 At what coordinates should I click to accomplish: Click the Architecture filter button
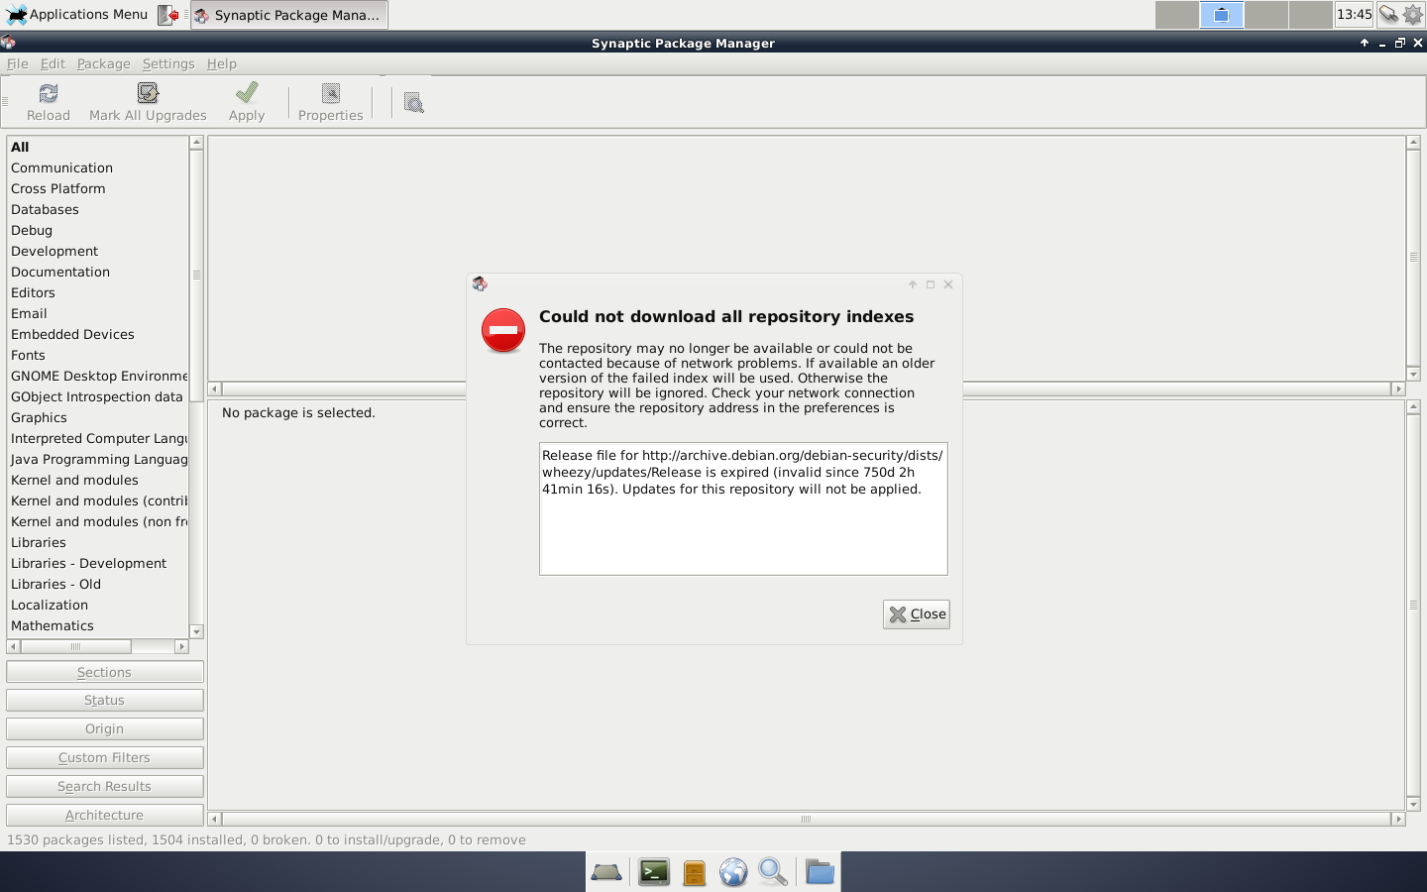pos(105,815)
